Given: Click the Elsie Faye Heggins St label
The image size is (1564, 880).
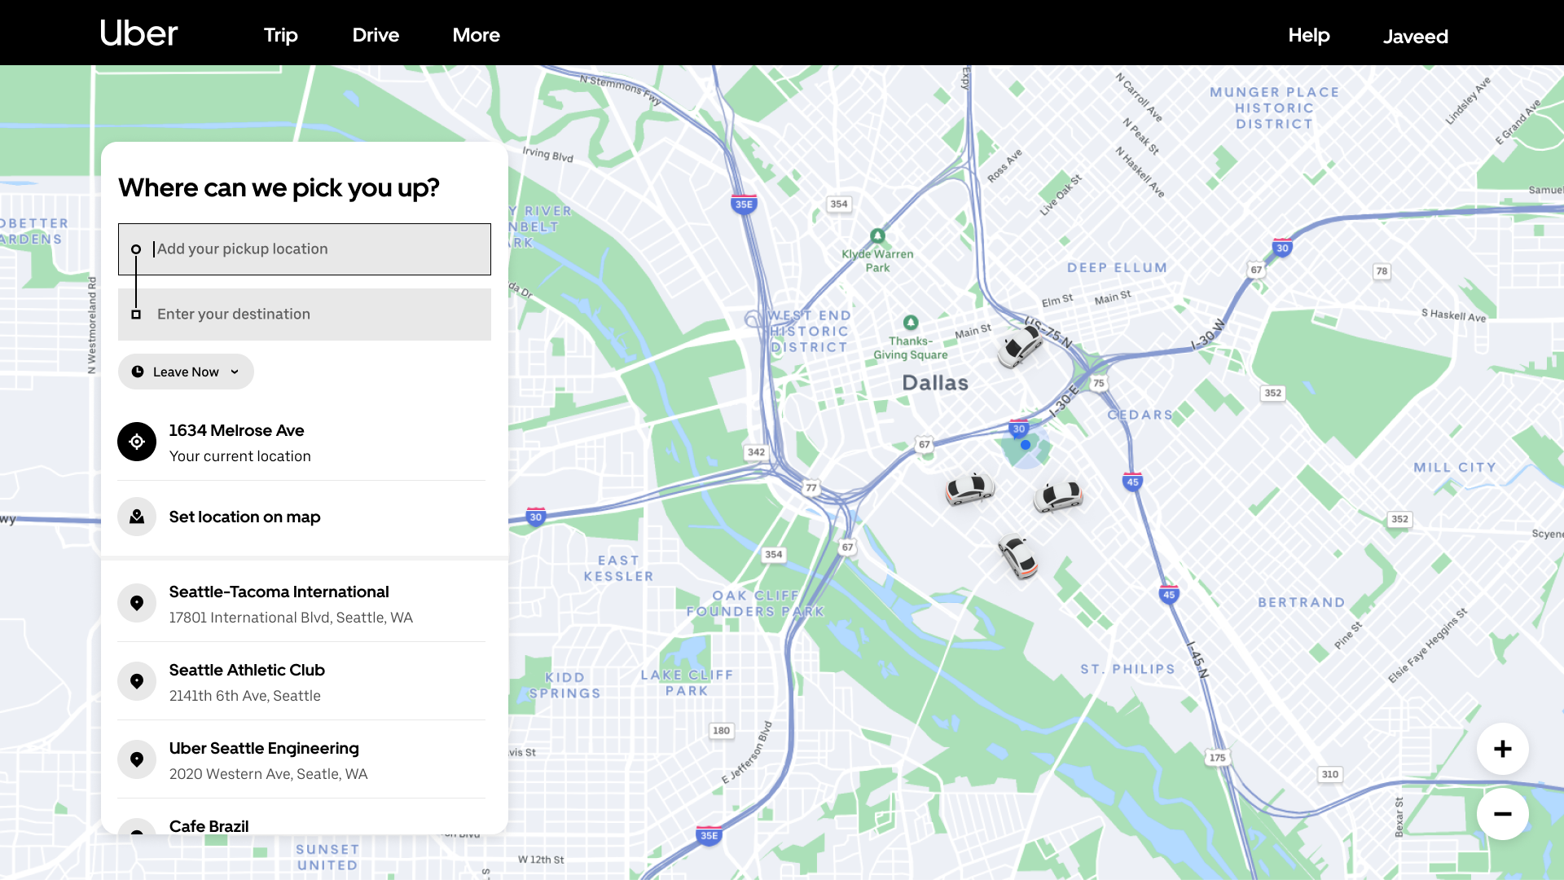Looking at the screenshot, I should [x=1428, y=645].
